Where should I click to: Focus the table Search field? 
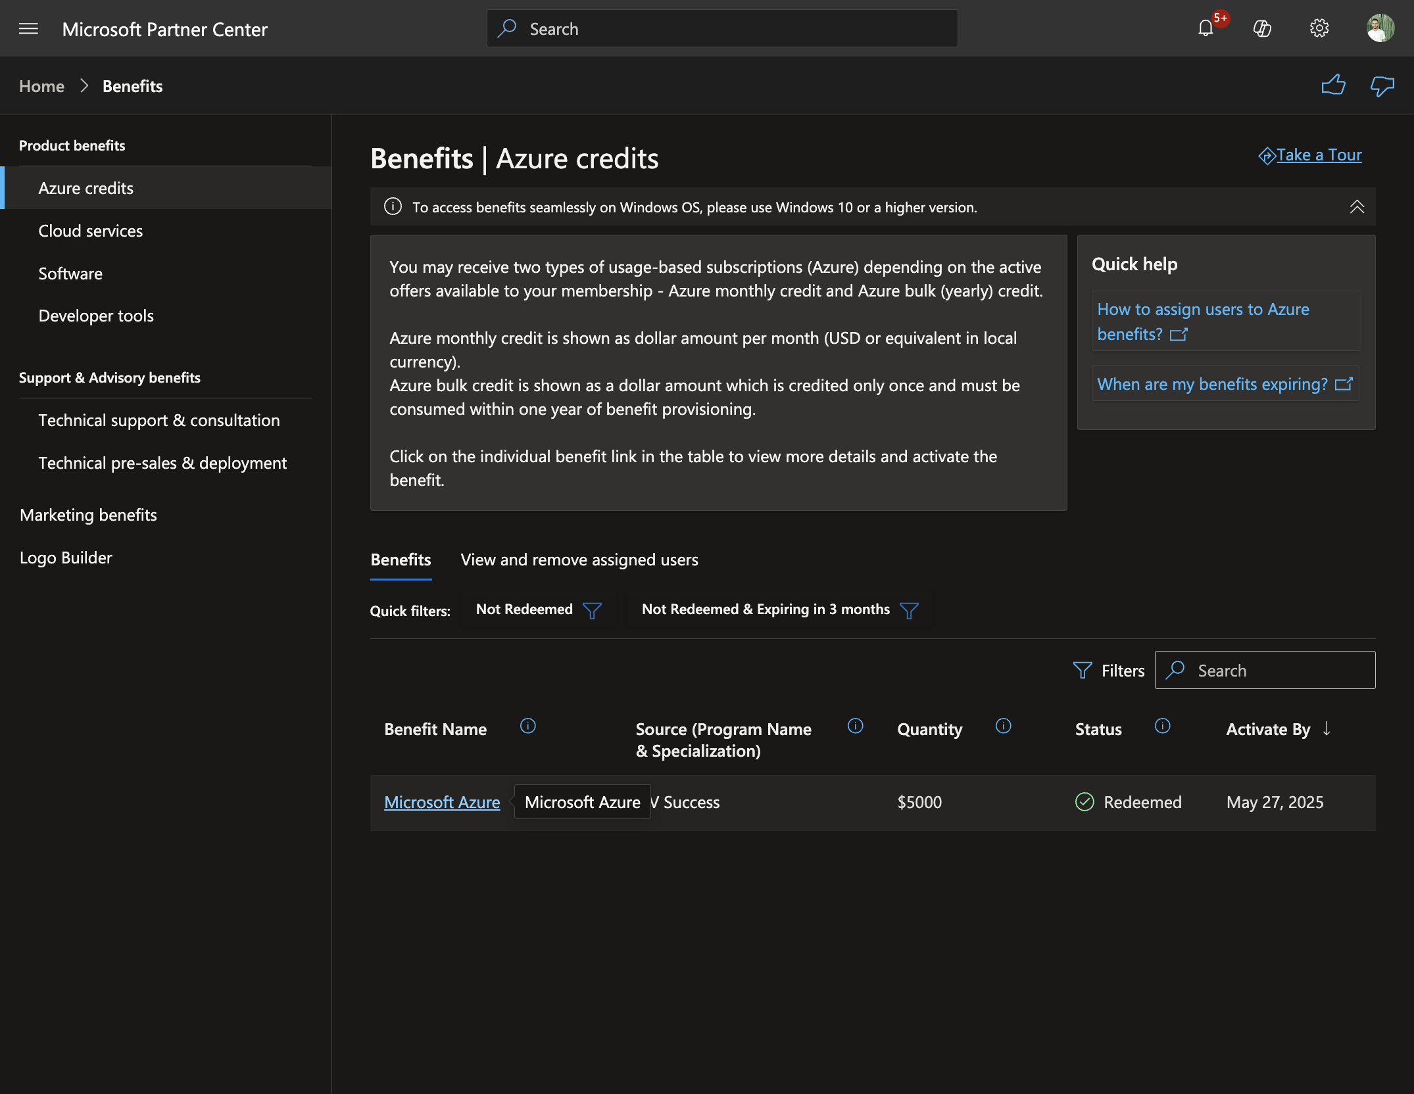pyautogui.click(x=1265, y=671)
